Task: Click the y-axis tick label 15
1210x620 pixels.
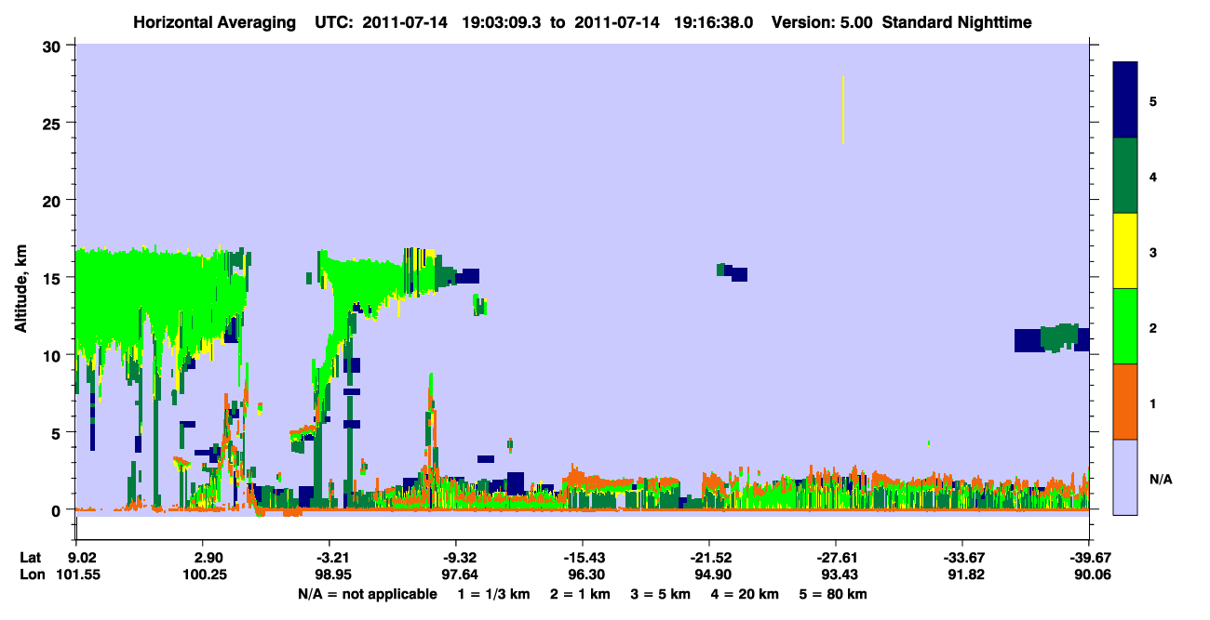Action: click(54, 278)
